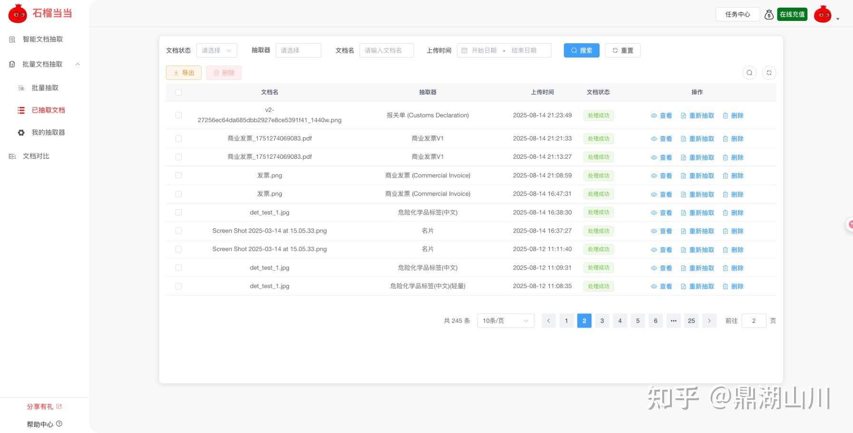Check the 发票.png row uploaded 21:08:59
This screenshot has width=853, height=433.
178,175
